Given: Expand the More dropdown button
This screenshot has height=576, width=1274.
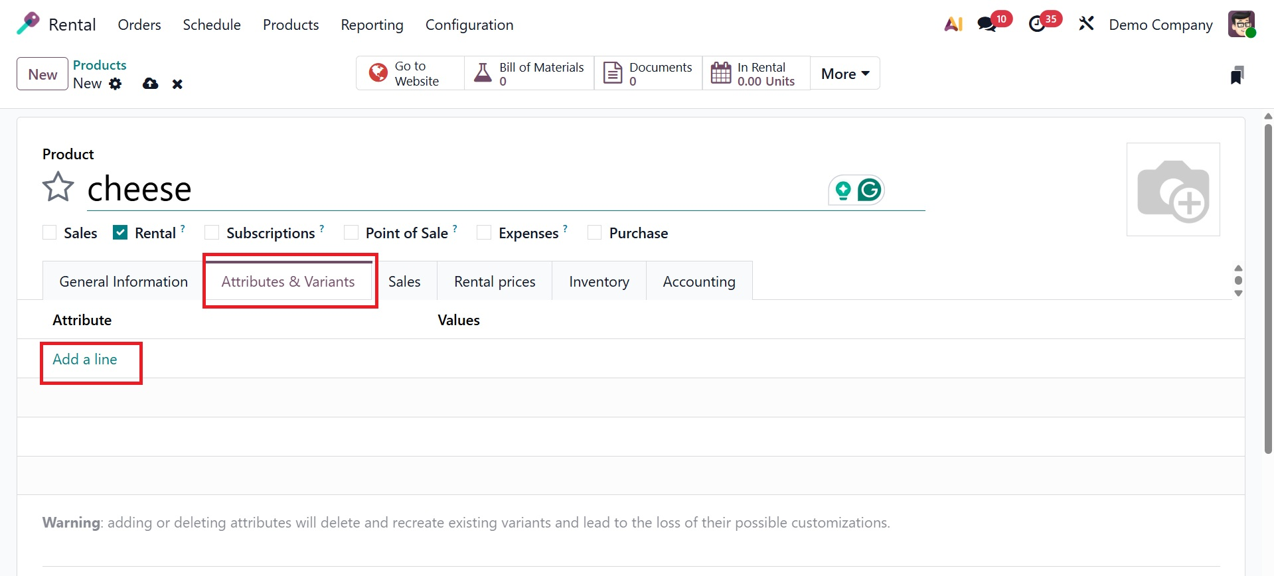Looking at the screenshot, I should (844, 74).
